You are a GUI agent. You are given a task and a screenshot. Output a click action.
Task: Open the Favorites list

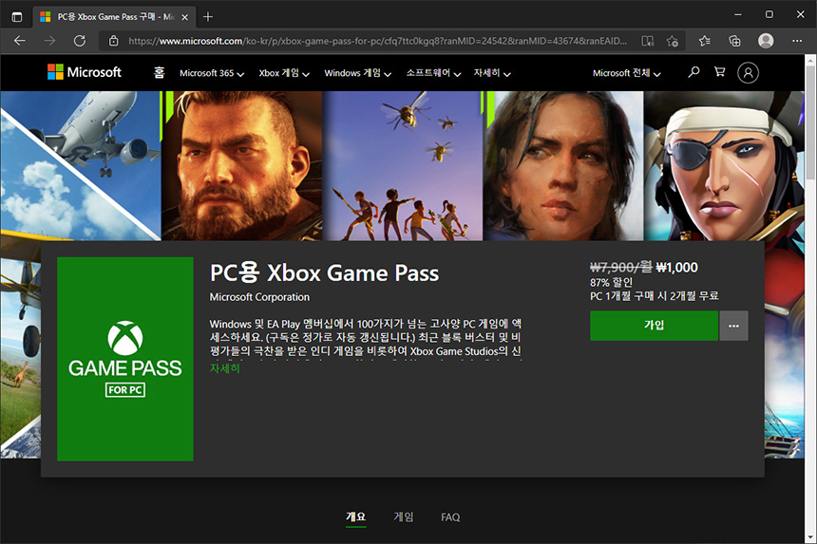(x=705, y=41)
